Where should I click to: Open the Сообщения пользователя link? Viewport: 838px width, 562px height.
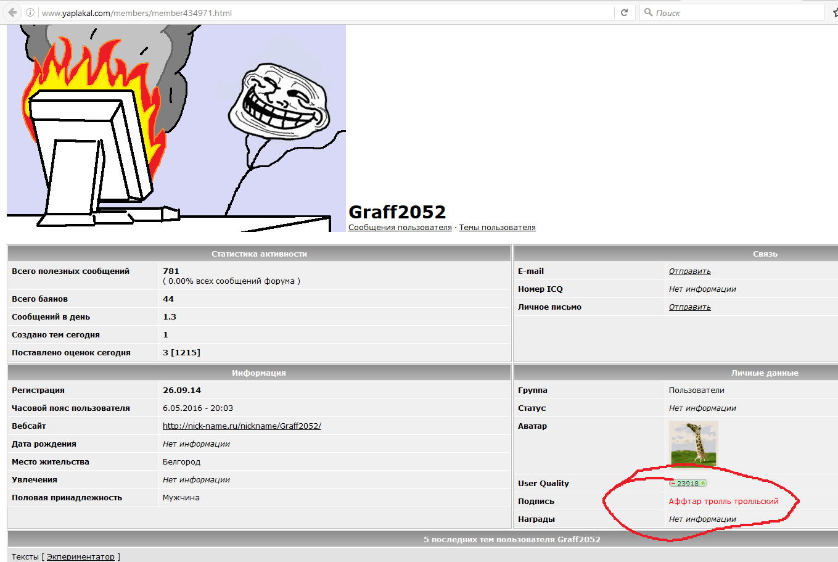coord(400,228)
